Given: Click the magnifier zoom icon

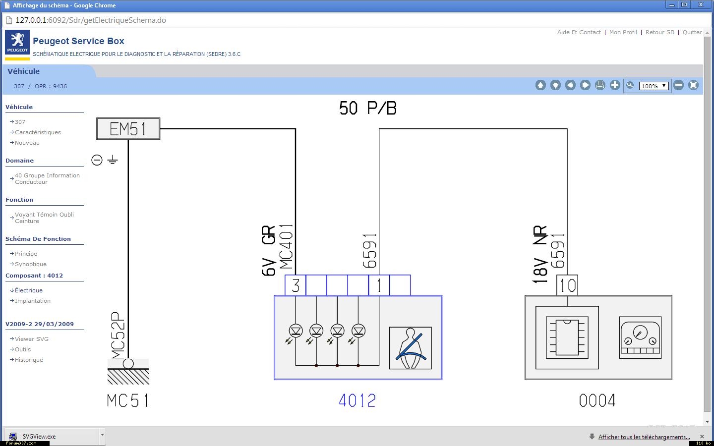Looking at the screenshot, I should [x=630, y=85].
